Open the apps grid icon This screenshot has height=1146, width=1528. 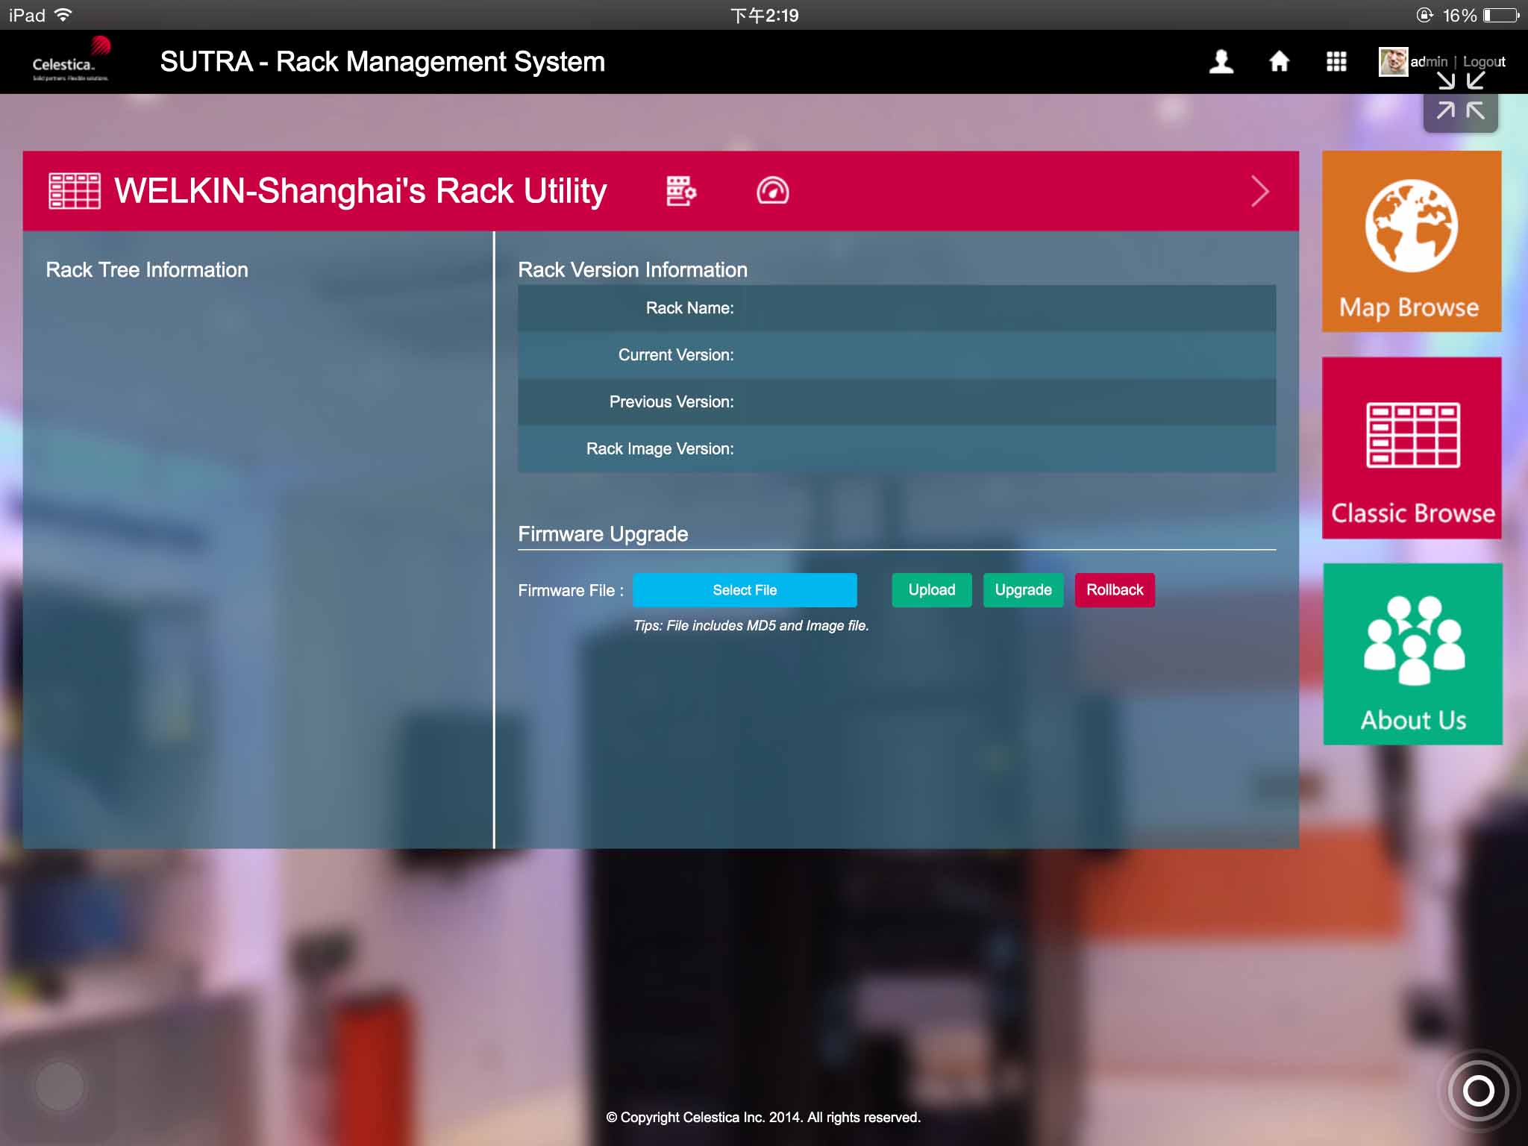(x=1336, y=61)
